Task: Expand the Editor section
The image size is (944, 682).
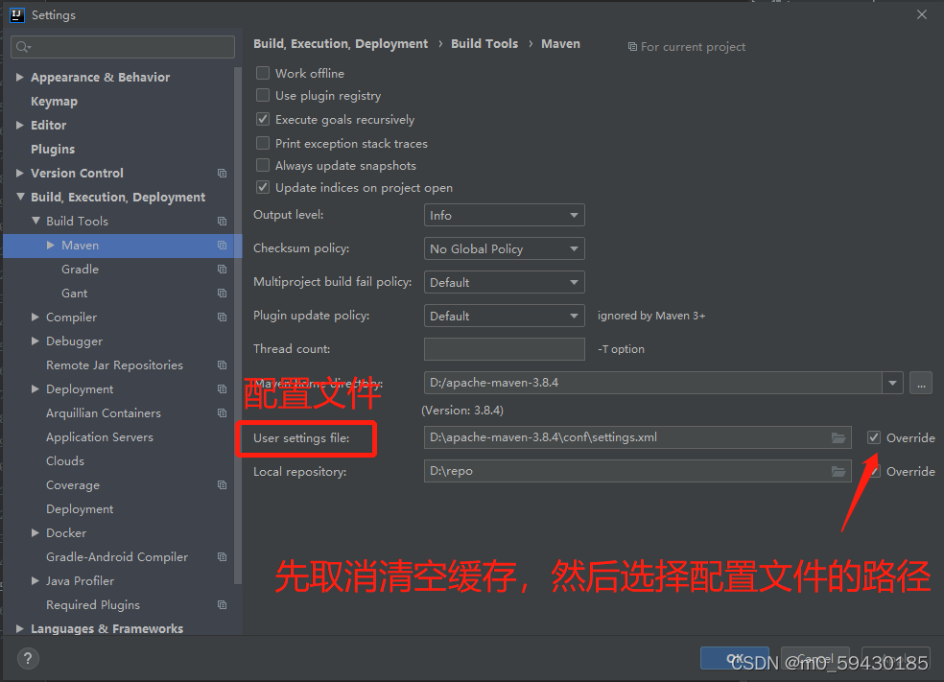Action: click(x=20, y=126)
